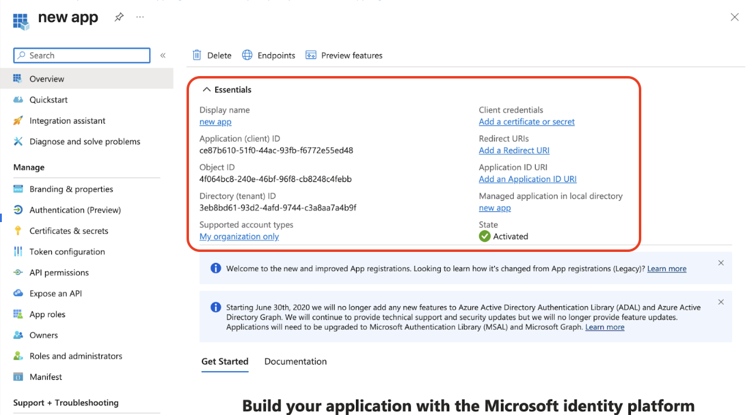Dismiss the App registrations welcome banner

coord(721,263)
